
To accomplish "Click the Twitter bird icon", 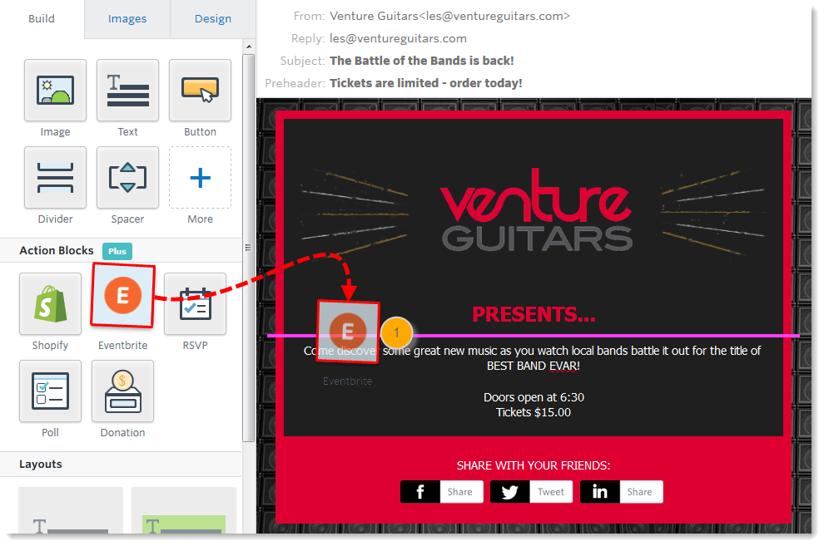I will pos(509,492).
